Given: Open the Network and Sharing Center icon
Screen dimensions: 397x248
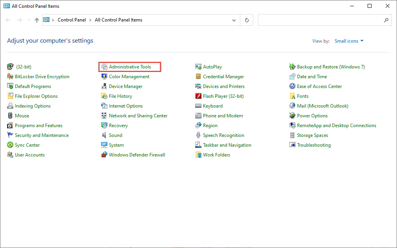Looking at the screenshot, I should pyautogui.click(x=104, y=116).
